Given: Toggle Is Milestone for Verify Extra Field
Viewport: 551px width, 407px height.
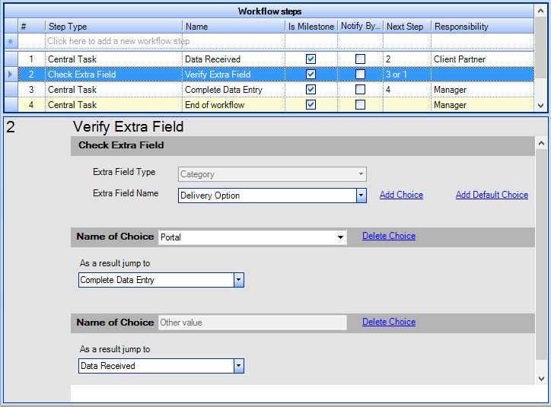Looking at the screenshot, I should [311, 74].
